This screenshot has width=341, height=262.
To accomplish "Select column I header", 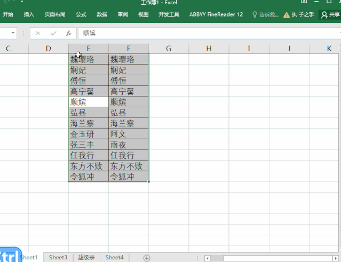I will click(249, 49).
